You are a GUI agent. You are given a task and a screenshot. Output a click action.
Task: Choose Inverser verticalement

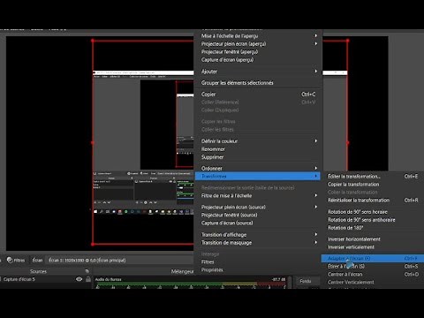[x=373, y=247]
